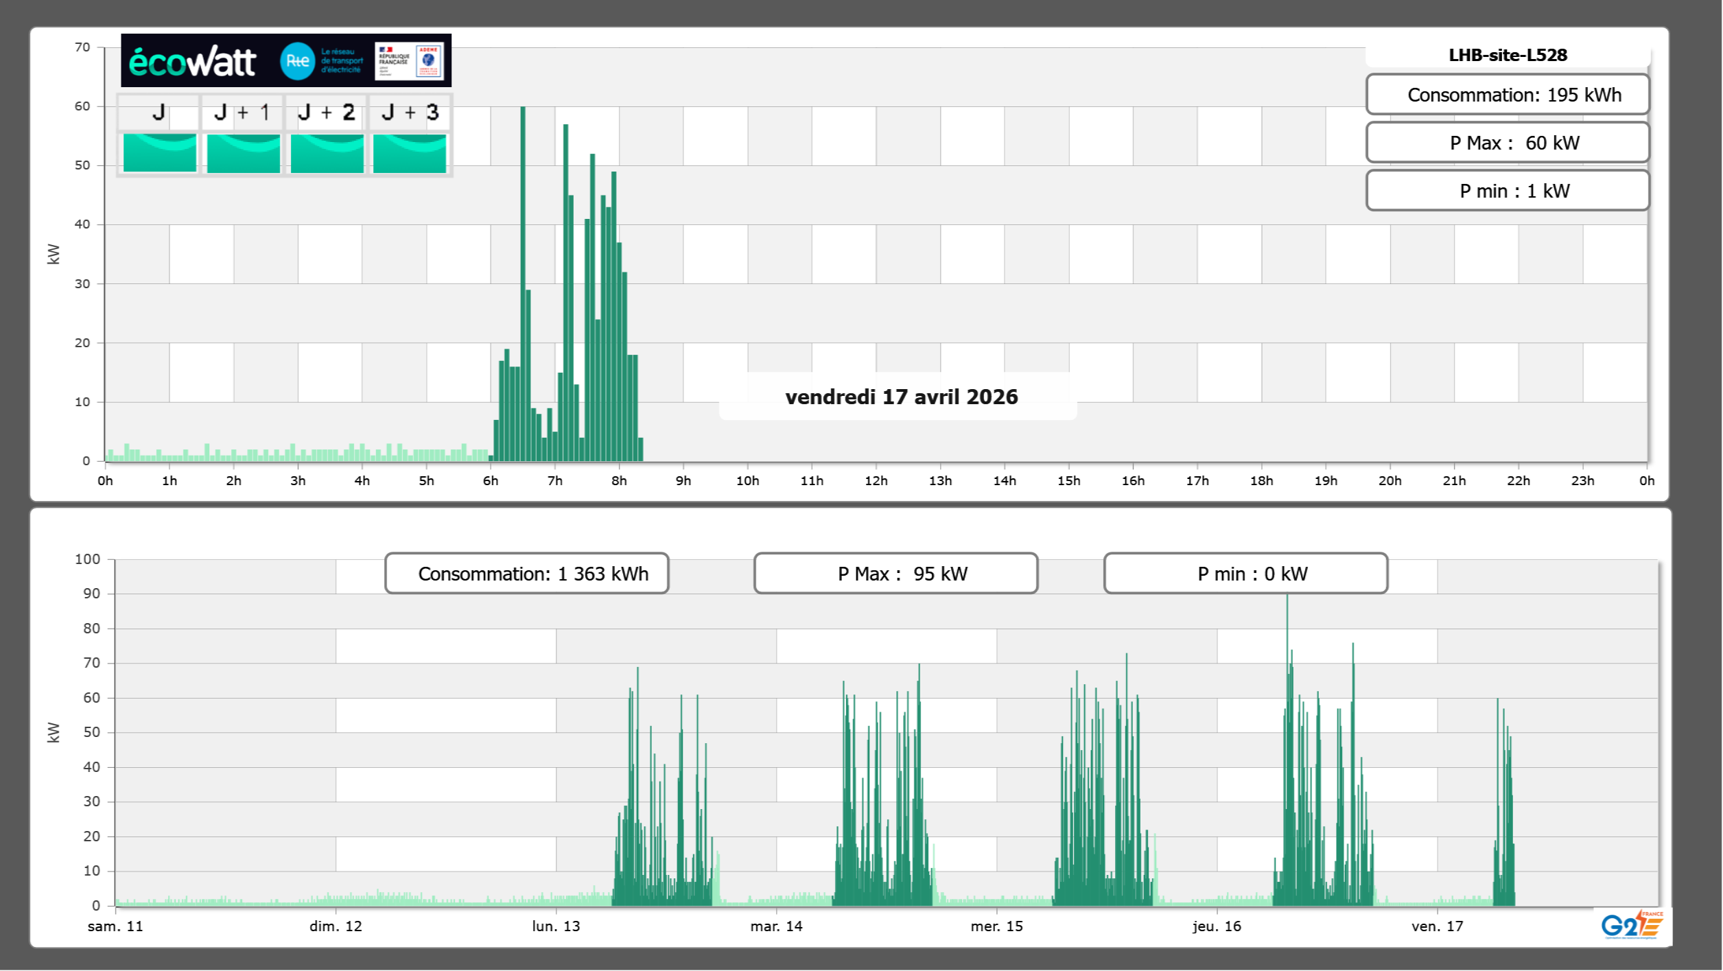1723x971 pixels.
Task: Click the weekly P min : 0 kW box
Action: 1245,574
